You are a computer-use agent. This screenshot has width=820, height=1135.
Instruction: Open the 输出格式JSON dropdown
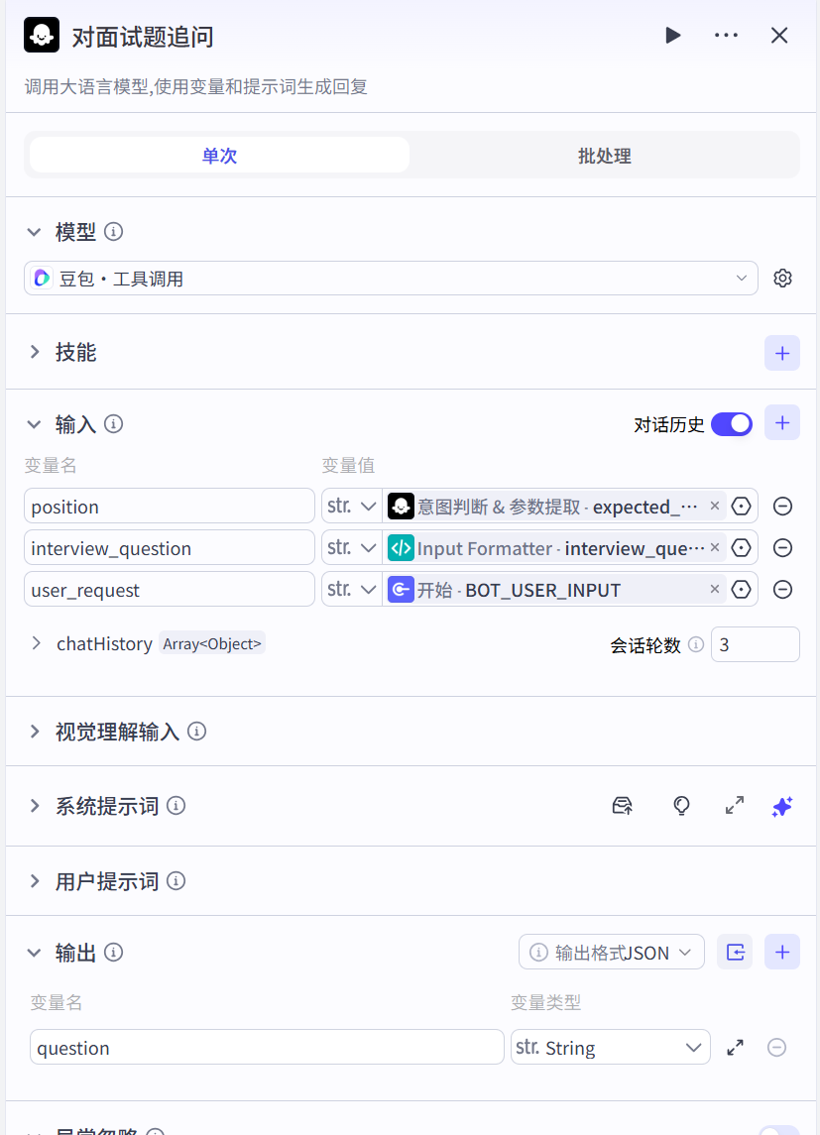click(612, 953)
